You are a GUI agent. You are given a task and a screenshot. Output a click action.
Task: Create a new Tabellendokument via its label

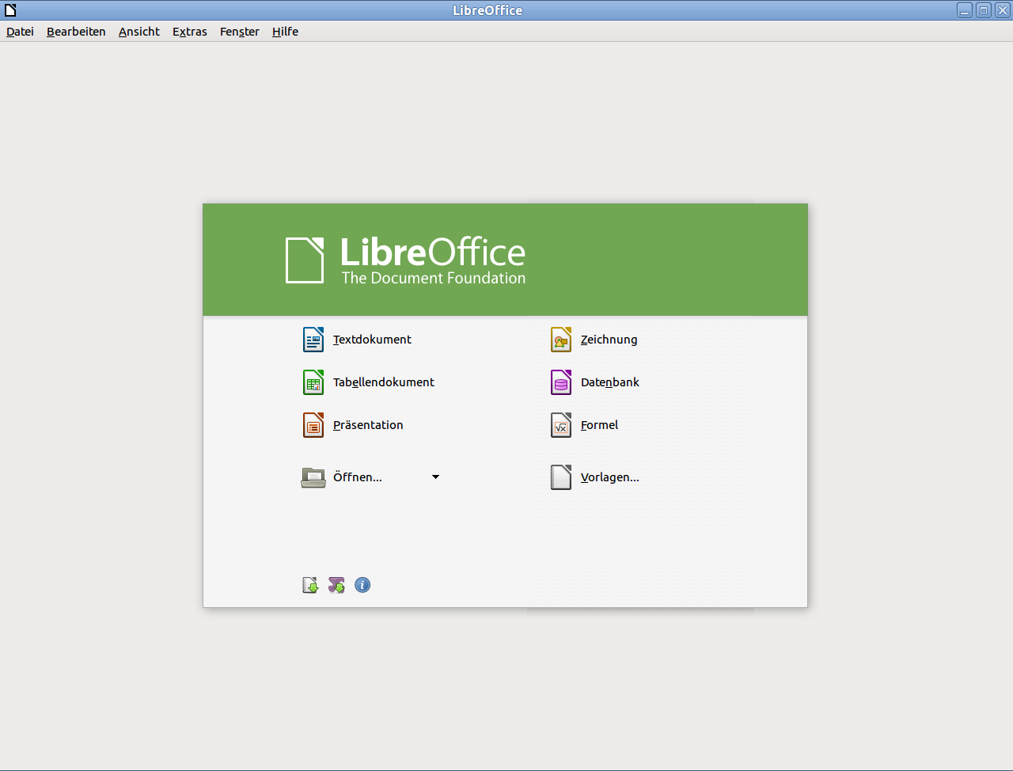pyautogui.click(x=384, y=382)
